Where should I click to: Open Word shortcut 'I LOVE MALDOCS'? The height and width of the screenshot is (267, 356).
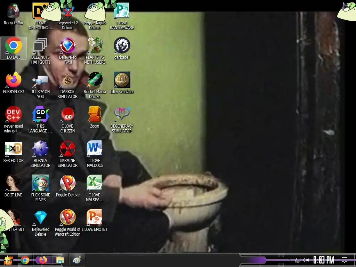click(x=95, y=154)
